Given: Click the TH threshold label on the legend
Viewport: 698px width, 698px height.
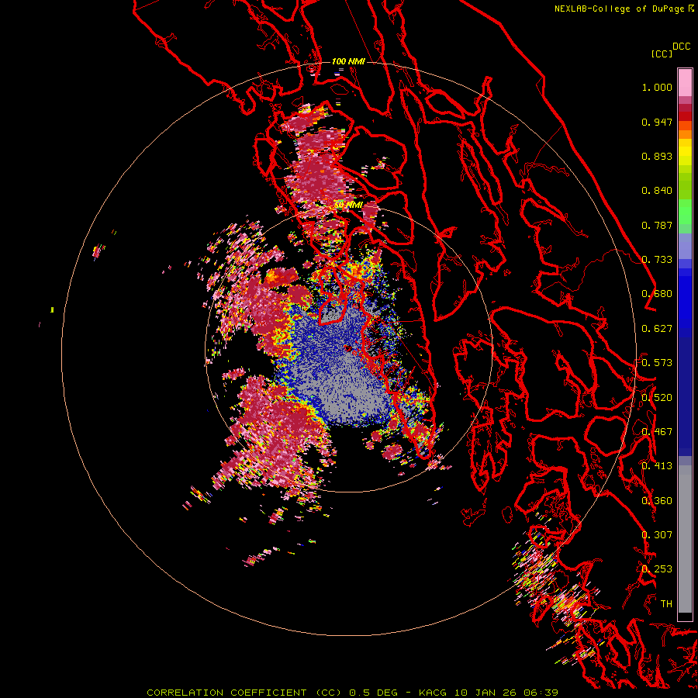Looking at the screenshot, I should (x=666, y=604).
